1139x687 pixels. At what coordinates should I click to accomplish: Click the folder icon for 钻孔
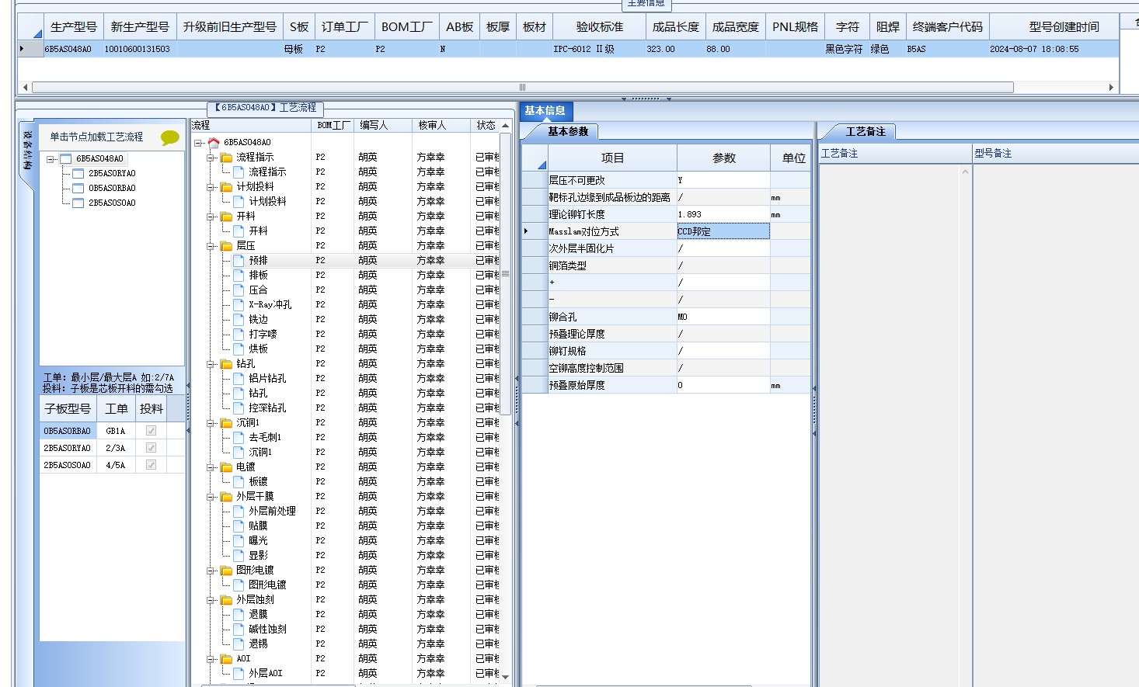226,363
